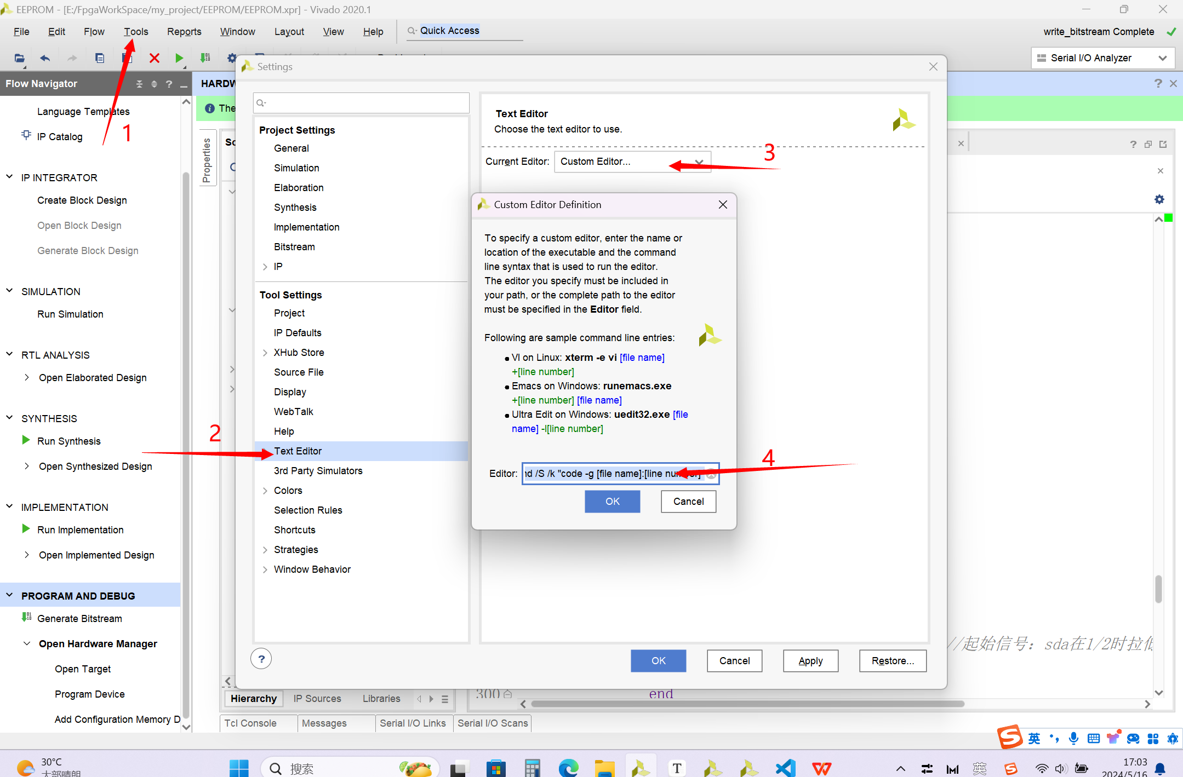Open the Serial I/O Analyzer layout dropdown
Image resolution: width=1183 pixels, height=777 pixels.
1102,58
